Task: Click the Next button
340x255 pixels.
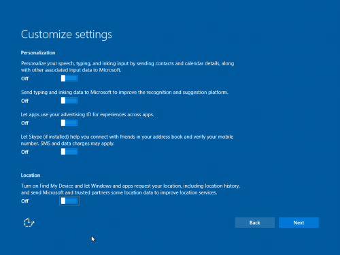Action: point(299,222)
